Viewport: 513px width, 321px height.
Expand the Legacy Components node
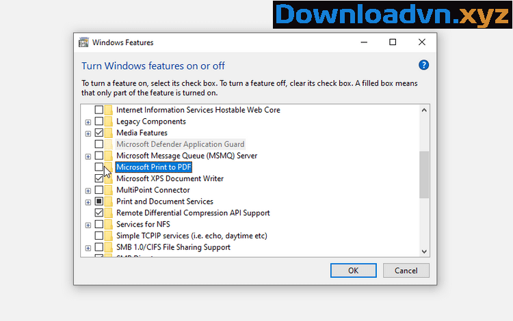88,122
